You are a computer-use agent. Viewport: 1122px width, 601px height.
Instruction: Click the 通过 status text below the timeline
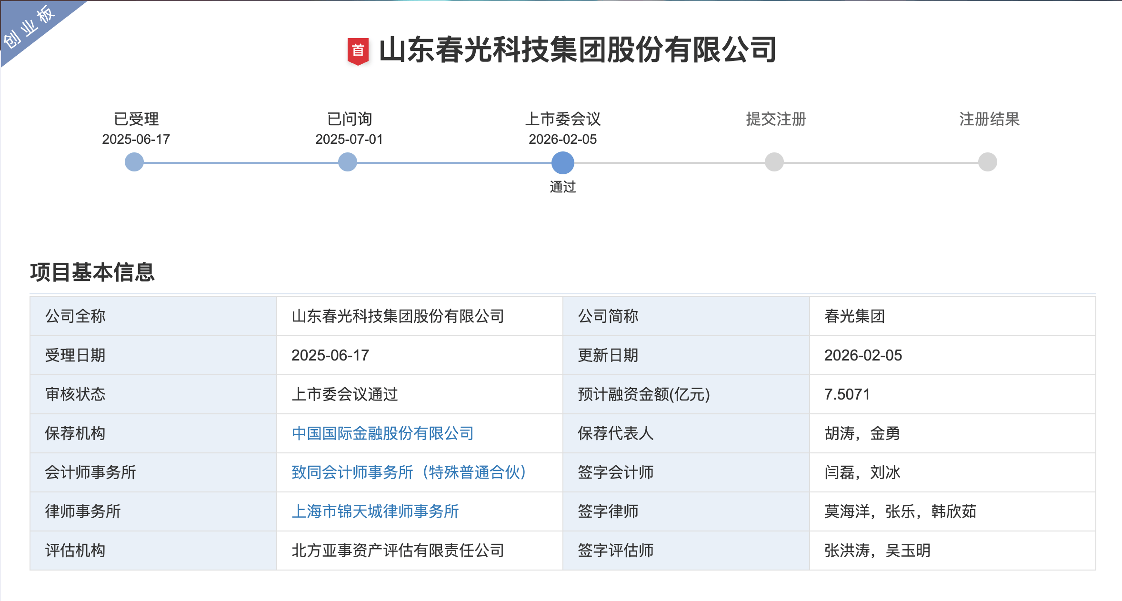(562, 187)
